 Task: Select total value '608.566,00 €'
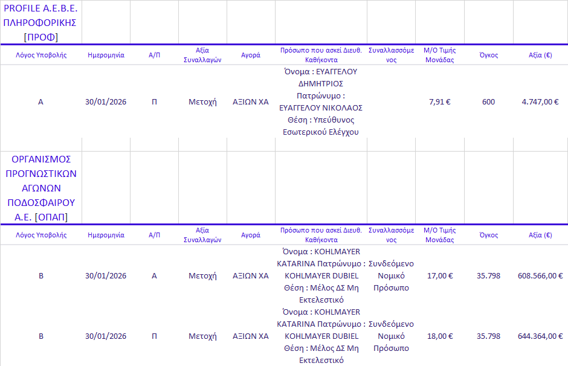540,276
